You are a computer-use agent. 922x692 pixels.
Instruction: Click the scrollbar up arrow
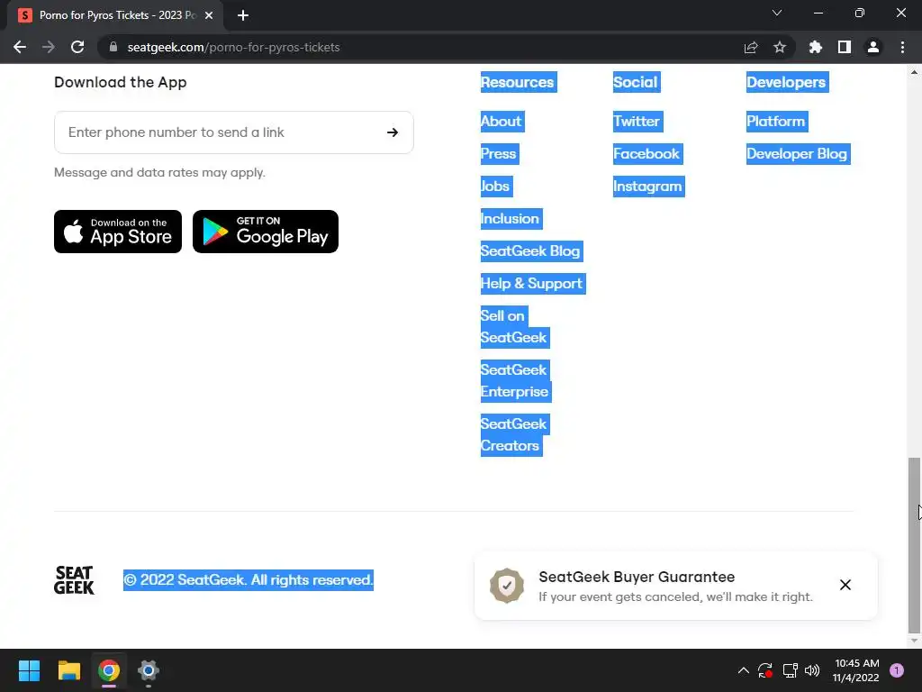(914, 72)
